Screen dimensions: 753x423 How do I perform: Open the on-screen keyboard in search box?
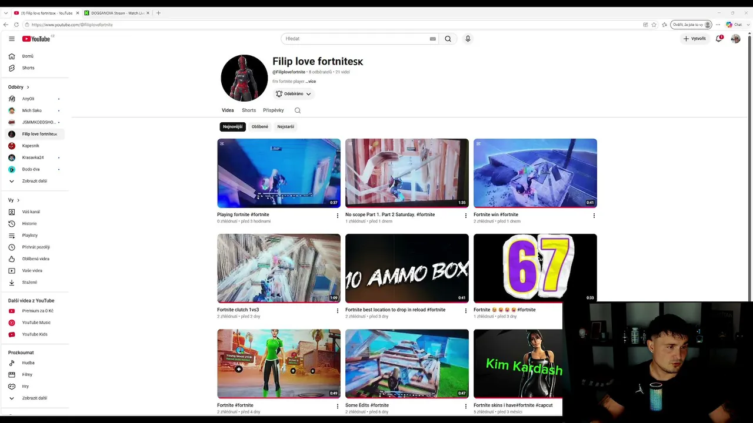click(x=433, y=39)
